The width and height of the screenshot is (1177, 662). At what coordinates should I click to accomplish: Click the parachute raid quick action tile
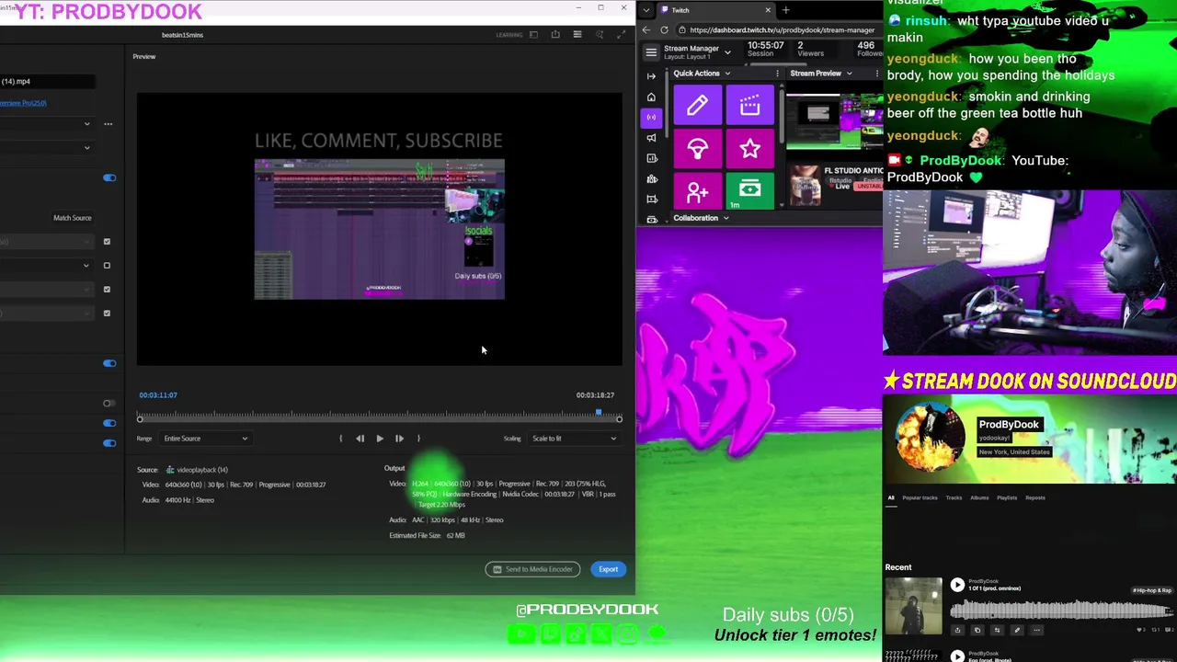[697, 149]
